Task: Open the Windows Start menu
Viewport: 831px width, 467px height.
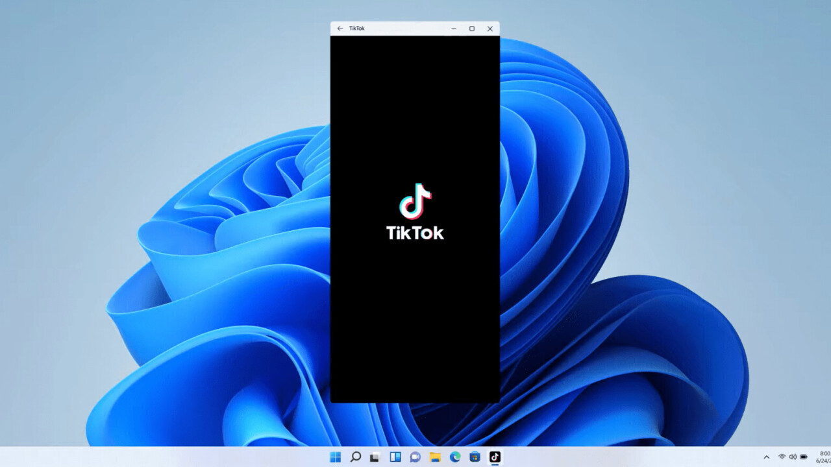Action: point(335,457)
